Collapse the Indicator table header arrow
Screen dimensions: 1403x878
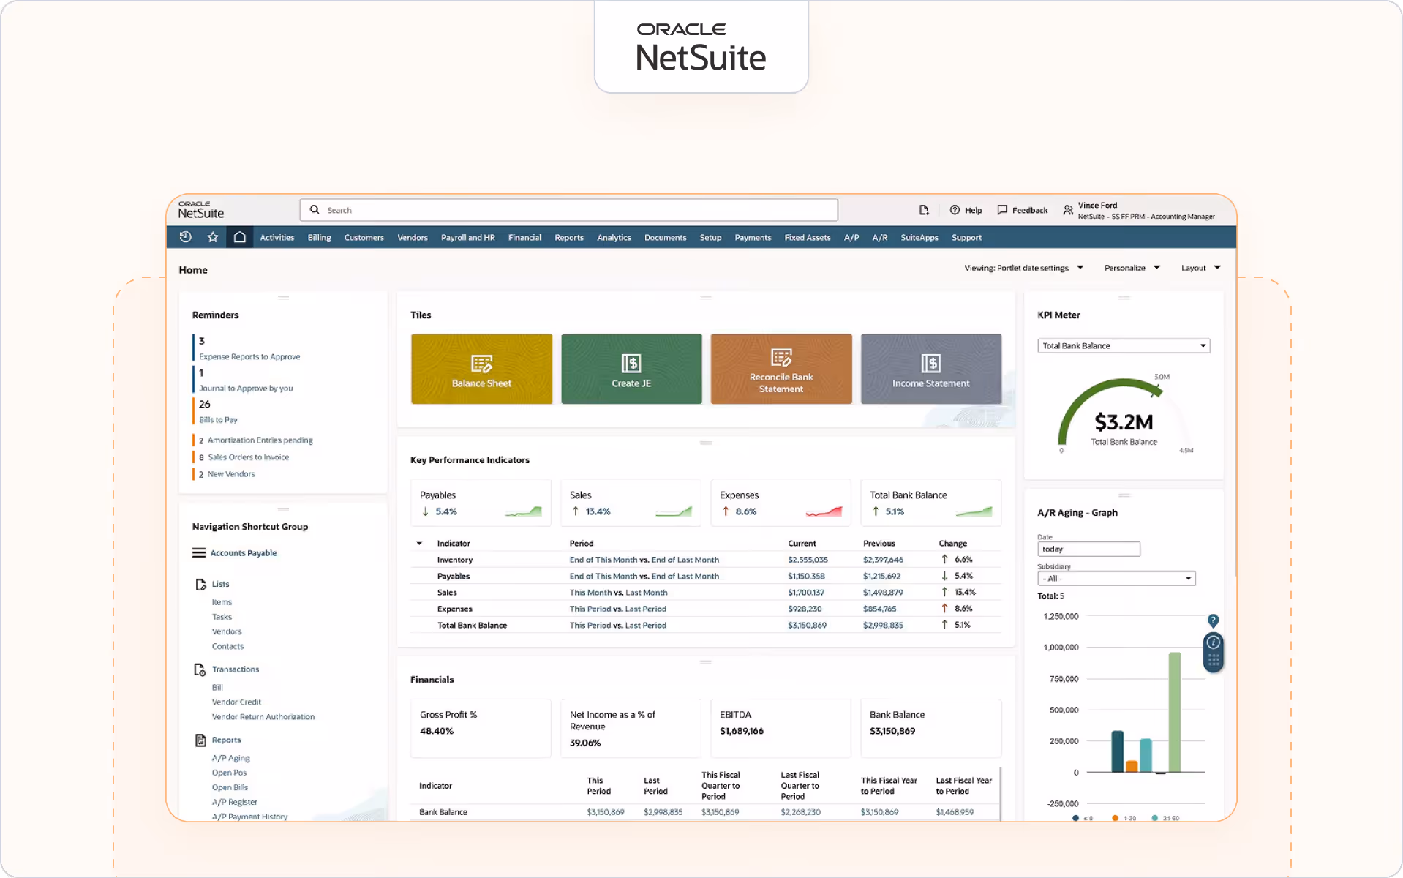pyautogui.click(x=419, y=544)
